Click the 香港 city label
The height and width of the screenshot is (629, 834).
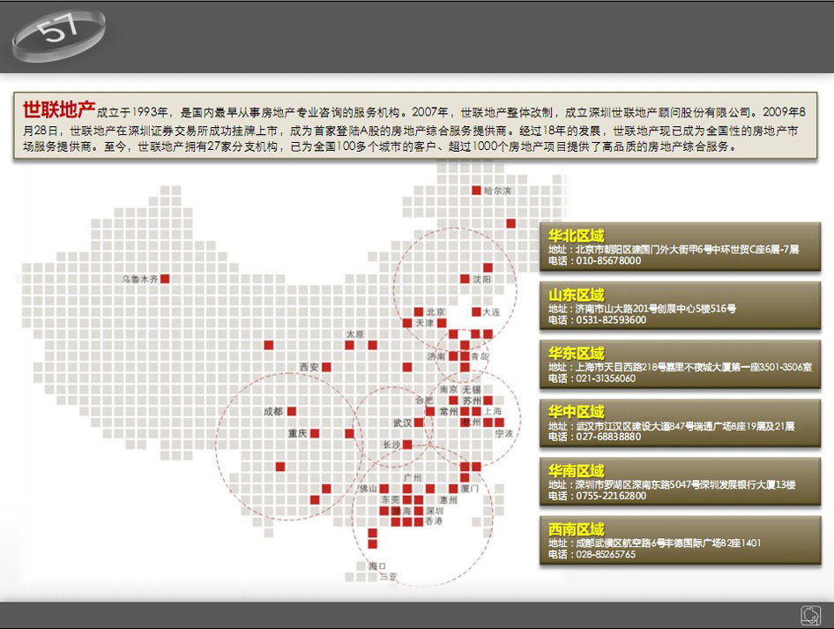(x=434, y=521)
